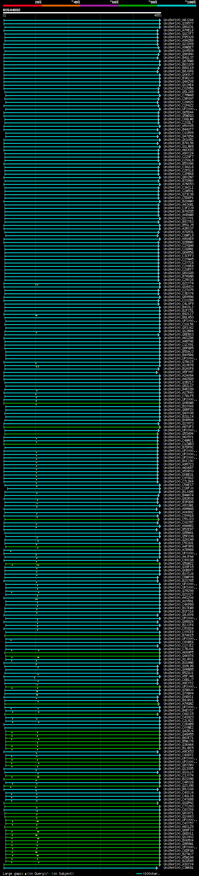199x876 pixels.
Task: Click the green ~80% legend segment
Action: tap(138, 6)
